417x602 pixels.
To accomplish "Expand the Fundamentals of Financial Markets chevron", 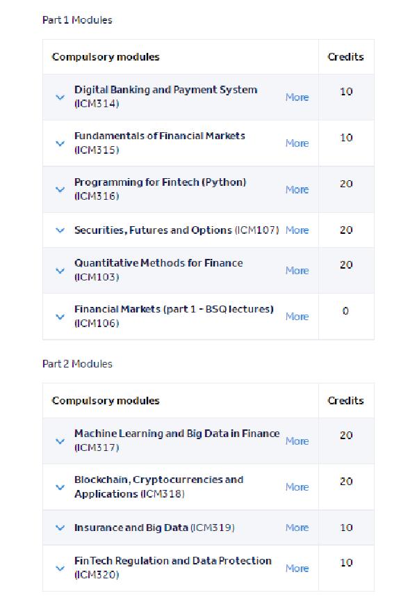I will (x=60, y=143).
